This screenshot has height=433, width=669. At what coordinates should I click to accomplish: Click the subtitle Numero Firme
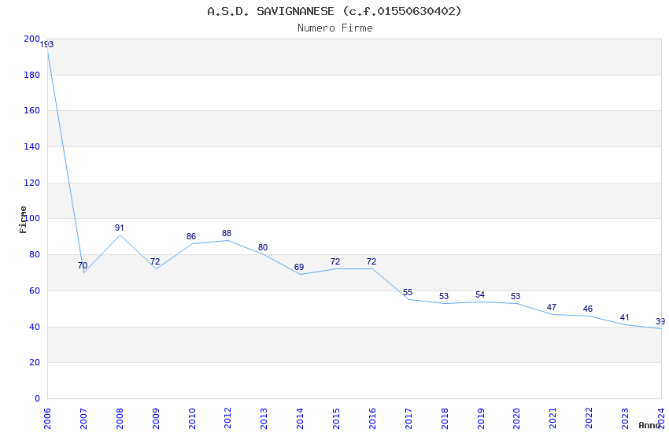(335, 28)
